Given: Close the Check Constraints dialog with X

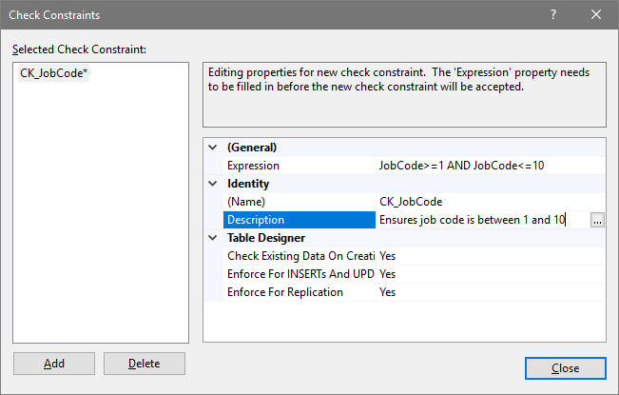Looking at the screenshot, I should click(x=596, y=15).
